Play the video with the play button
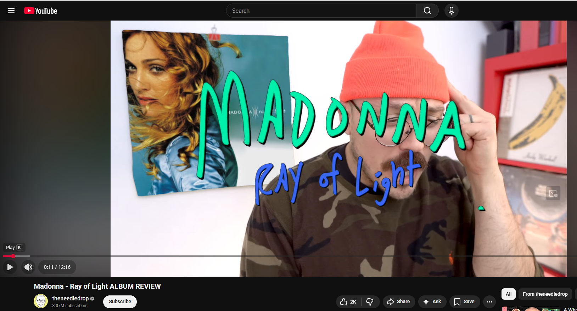Screen dimensions: 577x311 coord(10,267)
